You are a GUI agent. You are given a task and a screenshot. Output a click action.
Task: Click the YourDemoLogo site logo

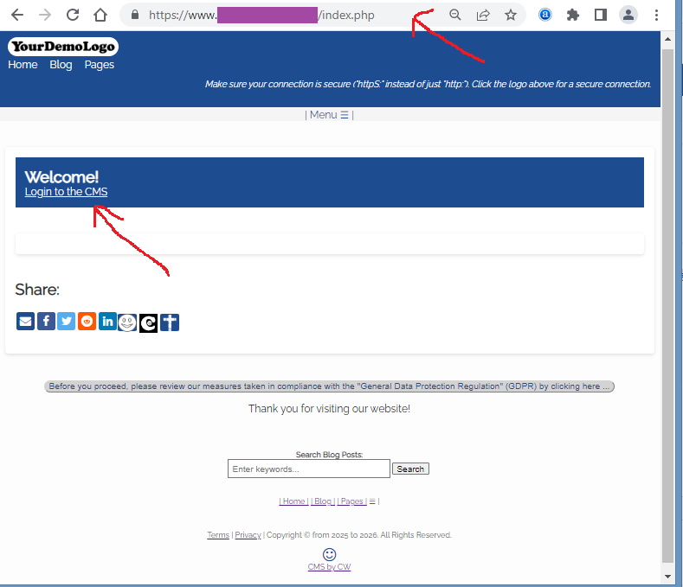point(63,47)
